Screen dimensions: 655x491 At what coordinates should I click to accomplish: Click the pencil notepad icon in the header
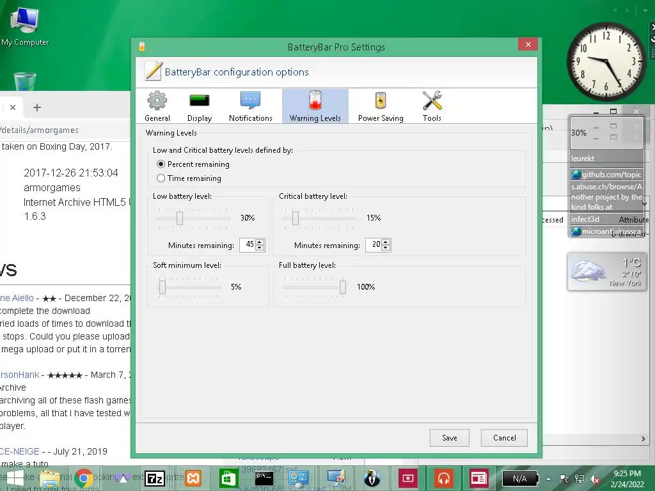point(154,71)
